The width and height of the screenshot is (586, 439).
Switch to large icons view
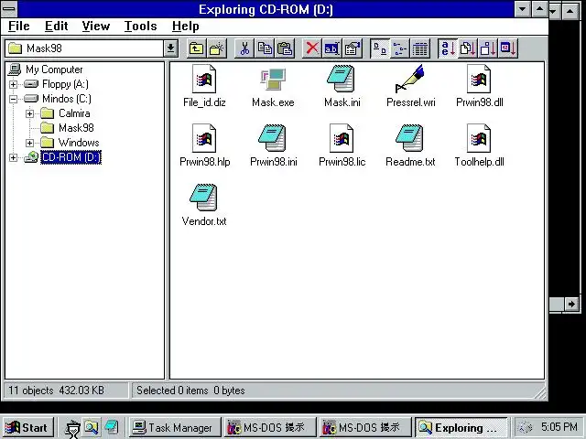tap(380, 48)
